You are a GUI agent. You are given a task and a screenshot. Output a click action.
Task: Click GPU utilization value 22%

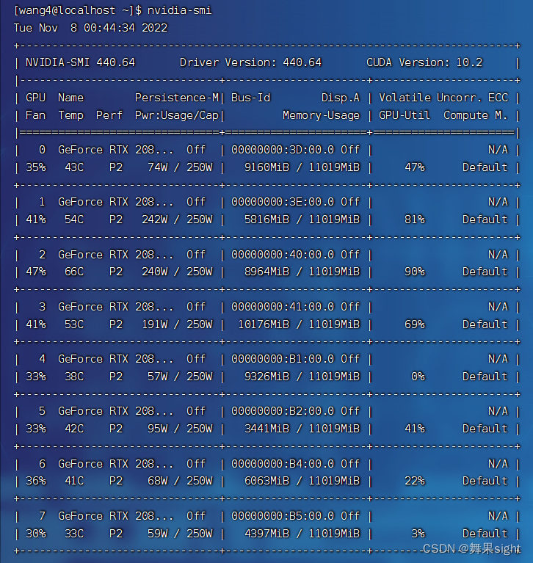pos(415,481)
